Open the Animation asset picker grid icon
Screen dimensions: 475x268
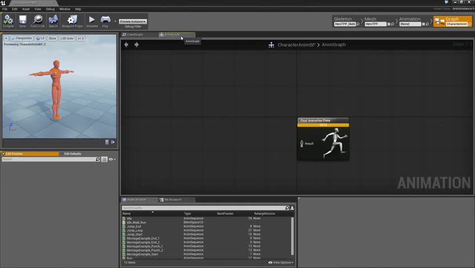[423, 24]
